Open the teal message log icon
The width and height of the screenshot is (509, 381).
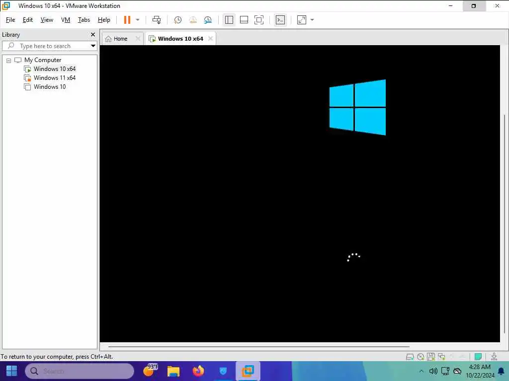478,357
